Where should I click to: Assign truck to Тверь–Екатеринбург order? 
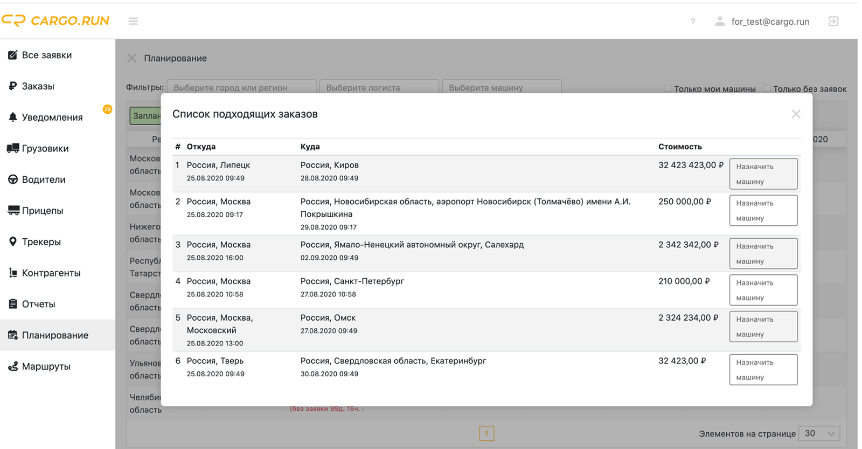click(763, 370)
